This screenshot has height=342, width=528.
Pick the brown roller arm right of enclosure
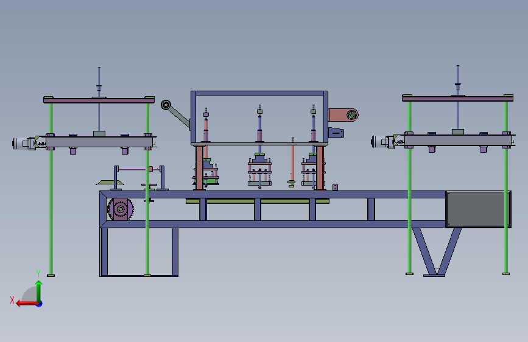pyautogui.click(x=343, y=115)
